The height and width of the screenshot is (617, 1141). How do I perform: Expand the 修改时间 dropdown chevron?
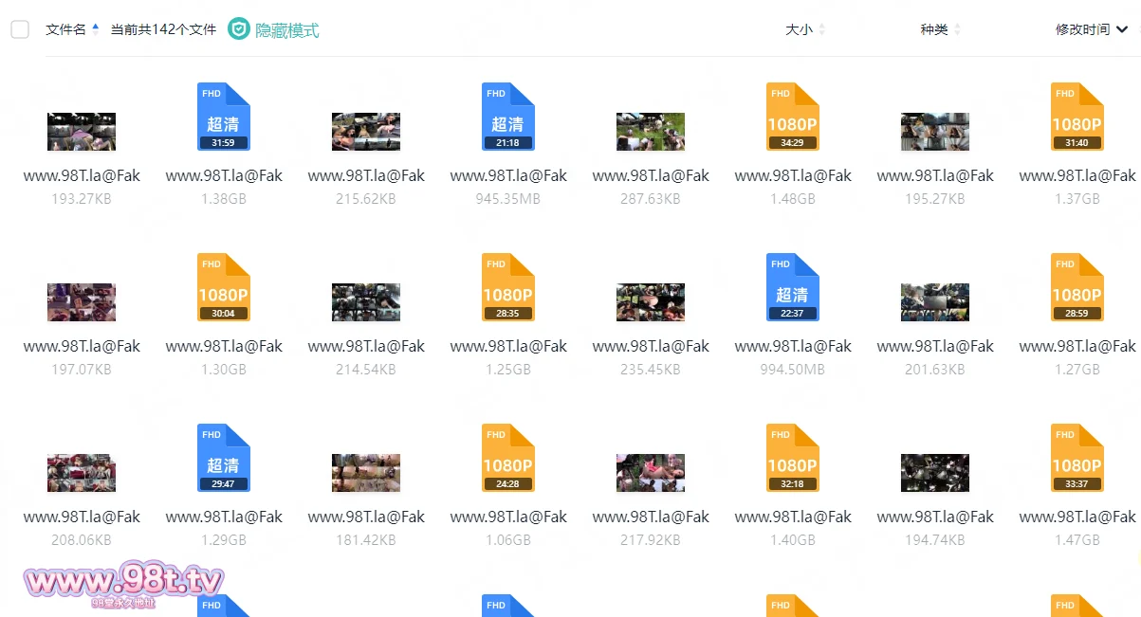[1122, 29]
